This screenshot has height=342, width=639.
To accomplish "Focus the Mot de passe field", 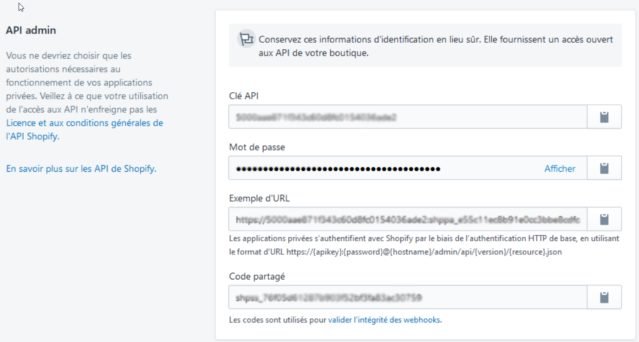I will tap(385, 168).
